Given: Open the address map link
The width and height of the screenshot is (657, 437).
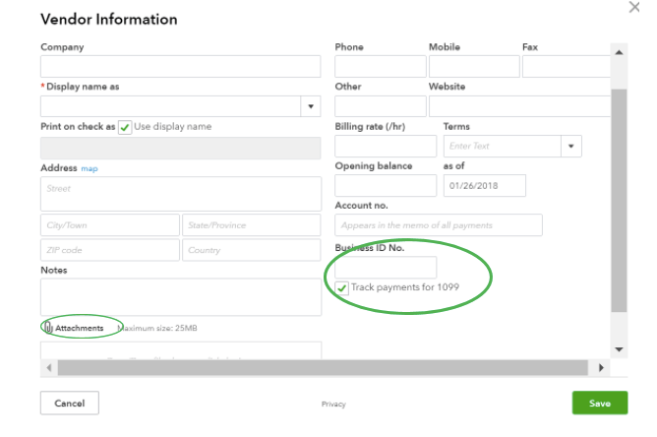Looking at the screenshot, I should (x=90, y=168).
